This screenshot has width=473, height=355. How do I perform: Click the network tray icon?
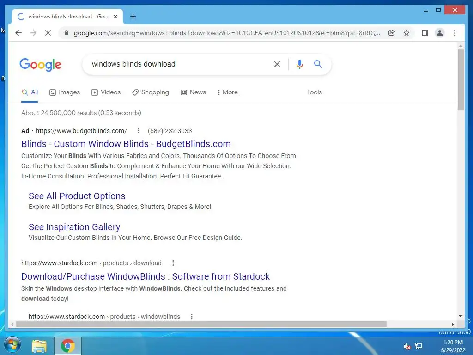418,346
